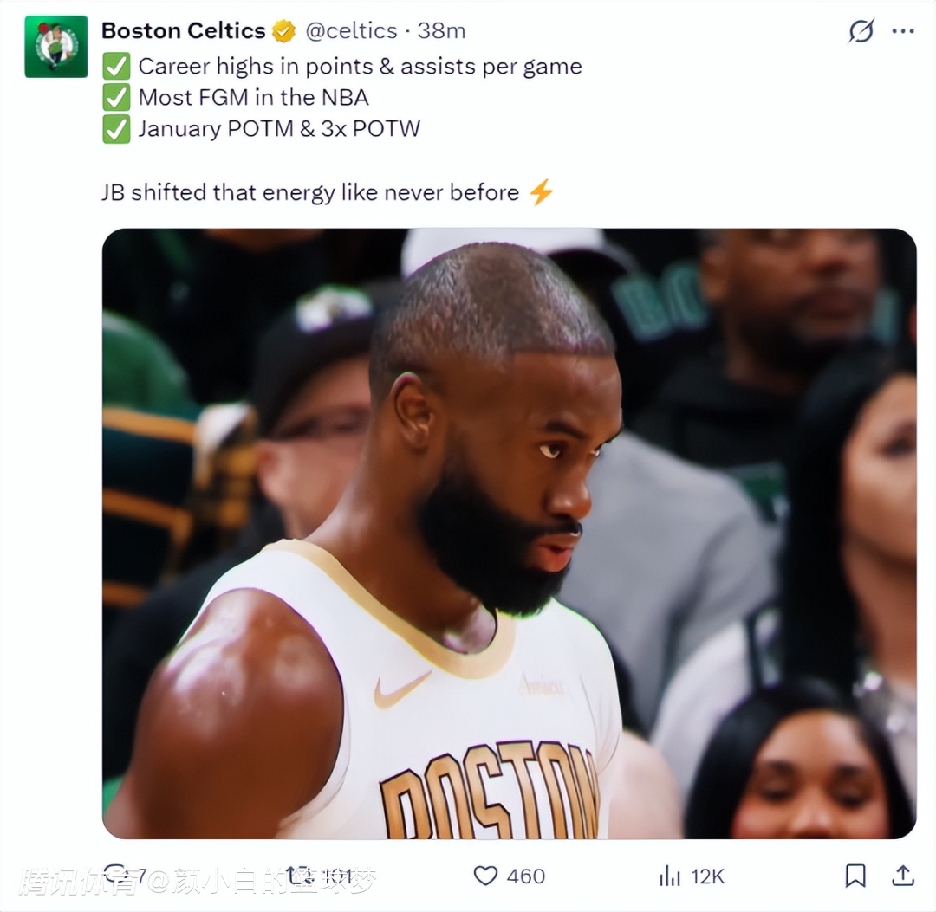Click the Boston Celtics profile avatar

coord(56,47)
